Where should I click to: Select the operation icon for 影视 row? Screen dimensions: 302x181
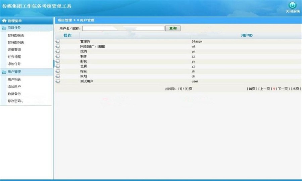click(x=58, y=61)
